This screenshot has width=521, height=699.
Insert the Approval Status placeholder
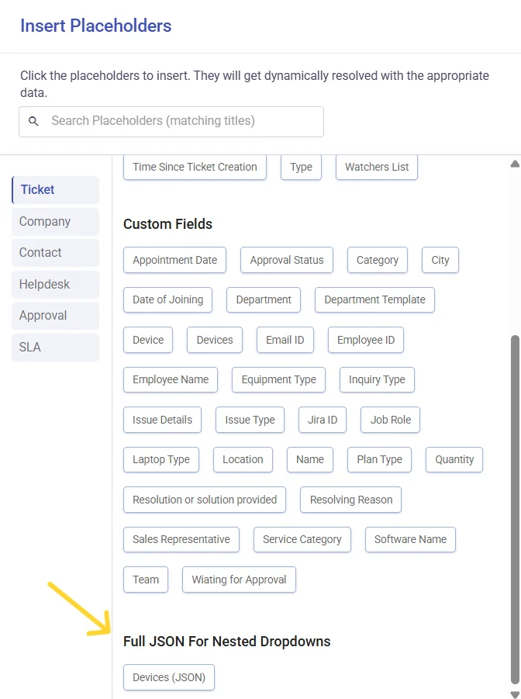point(287,260)
